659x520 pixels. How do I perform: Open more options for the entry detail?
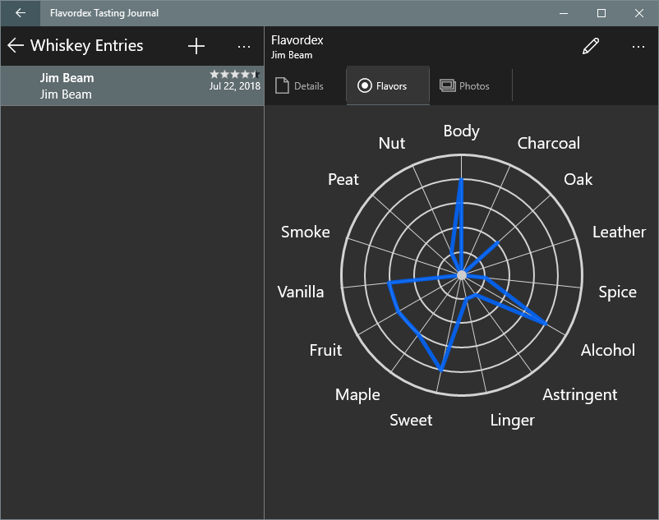(x=638, y=46)
